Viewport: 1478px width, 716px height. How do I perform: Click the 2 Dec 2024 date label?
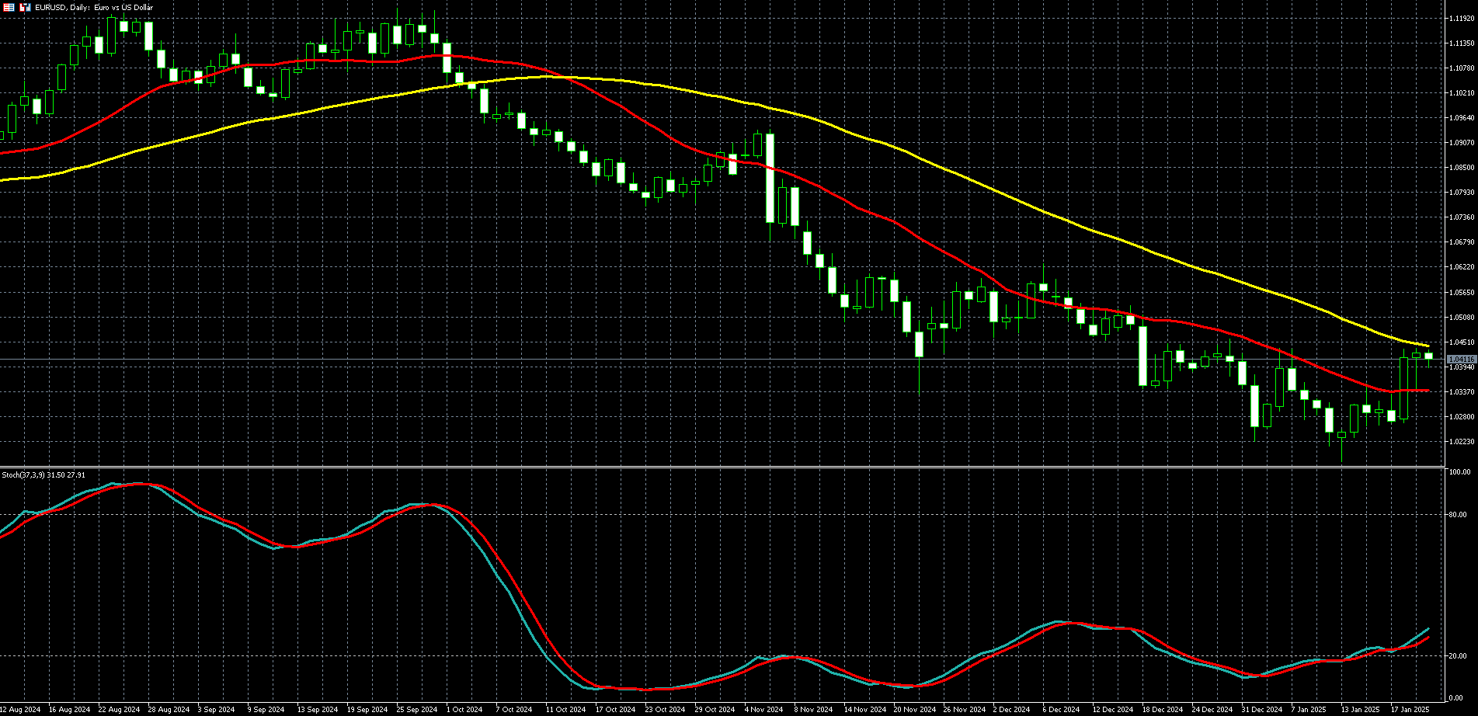(x=1010, y=709)
